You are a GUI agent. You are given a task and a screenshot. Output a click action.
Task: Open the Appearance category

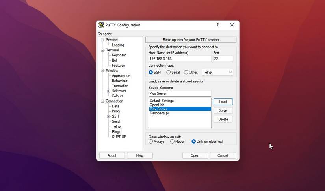[121, 75]
